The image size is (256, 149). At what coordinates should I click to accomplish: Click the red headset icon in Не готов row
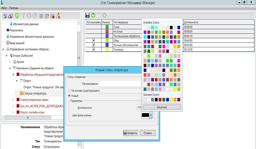[x=107, y=31]
